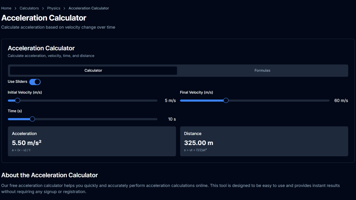This screenshot has height=200, width=356.
Task: Toggle the Use Sliders switch off
Action: [35, 82]
